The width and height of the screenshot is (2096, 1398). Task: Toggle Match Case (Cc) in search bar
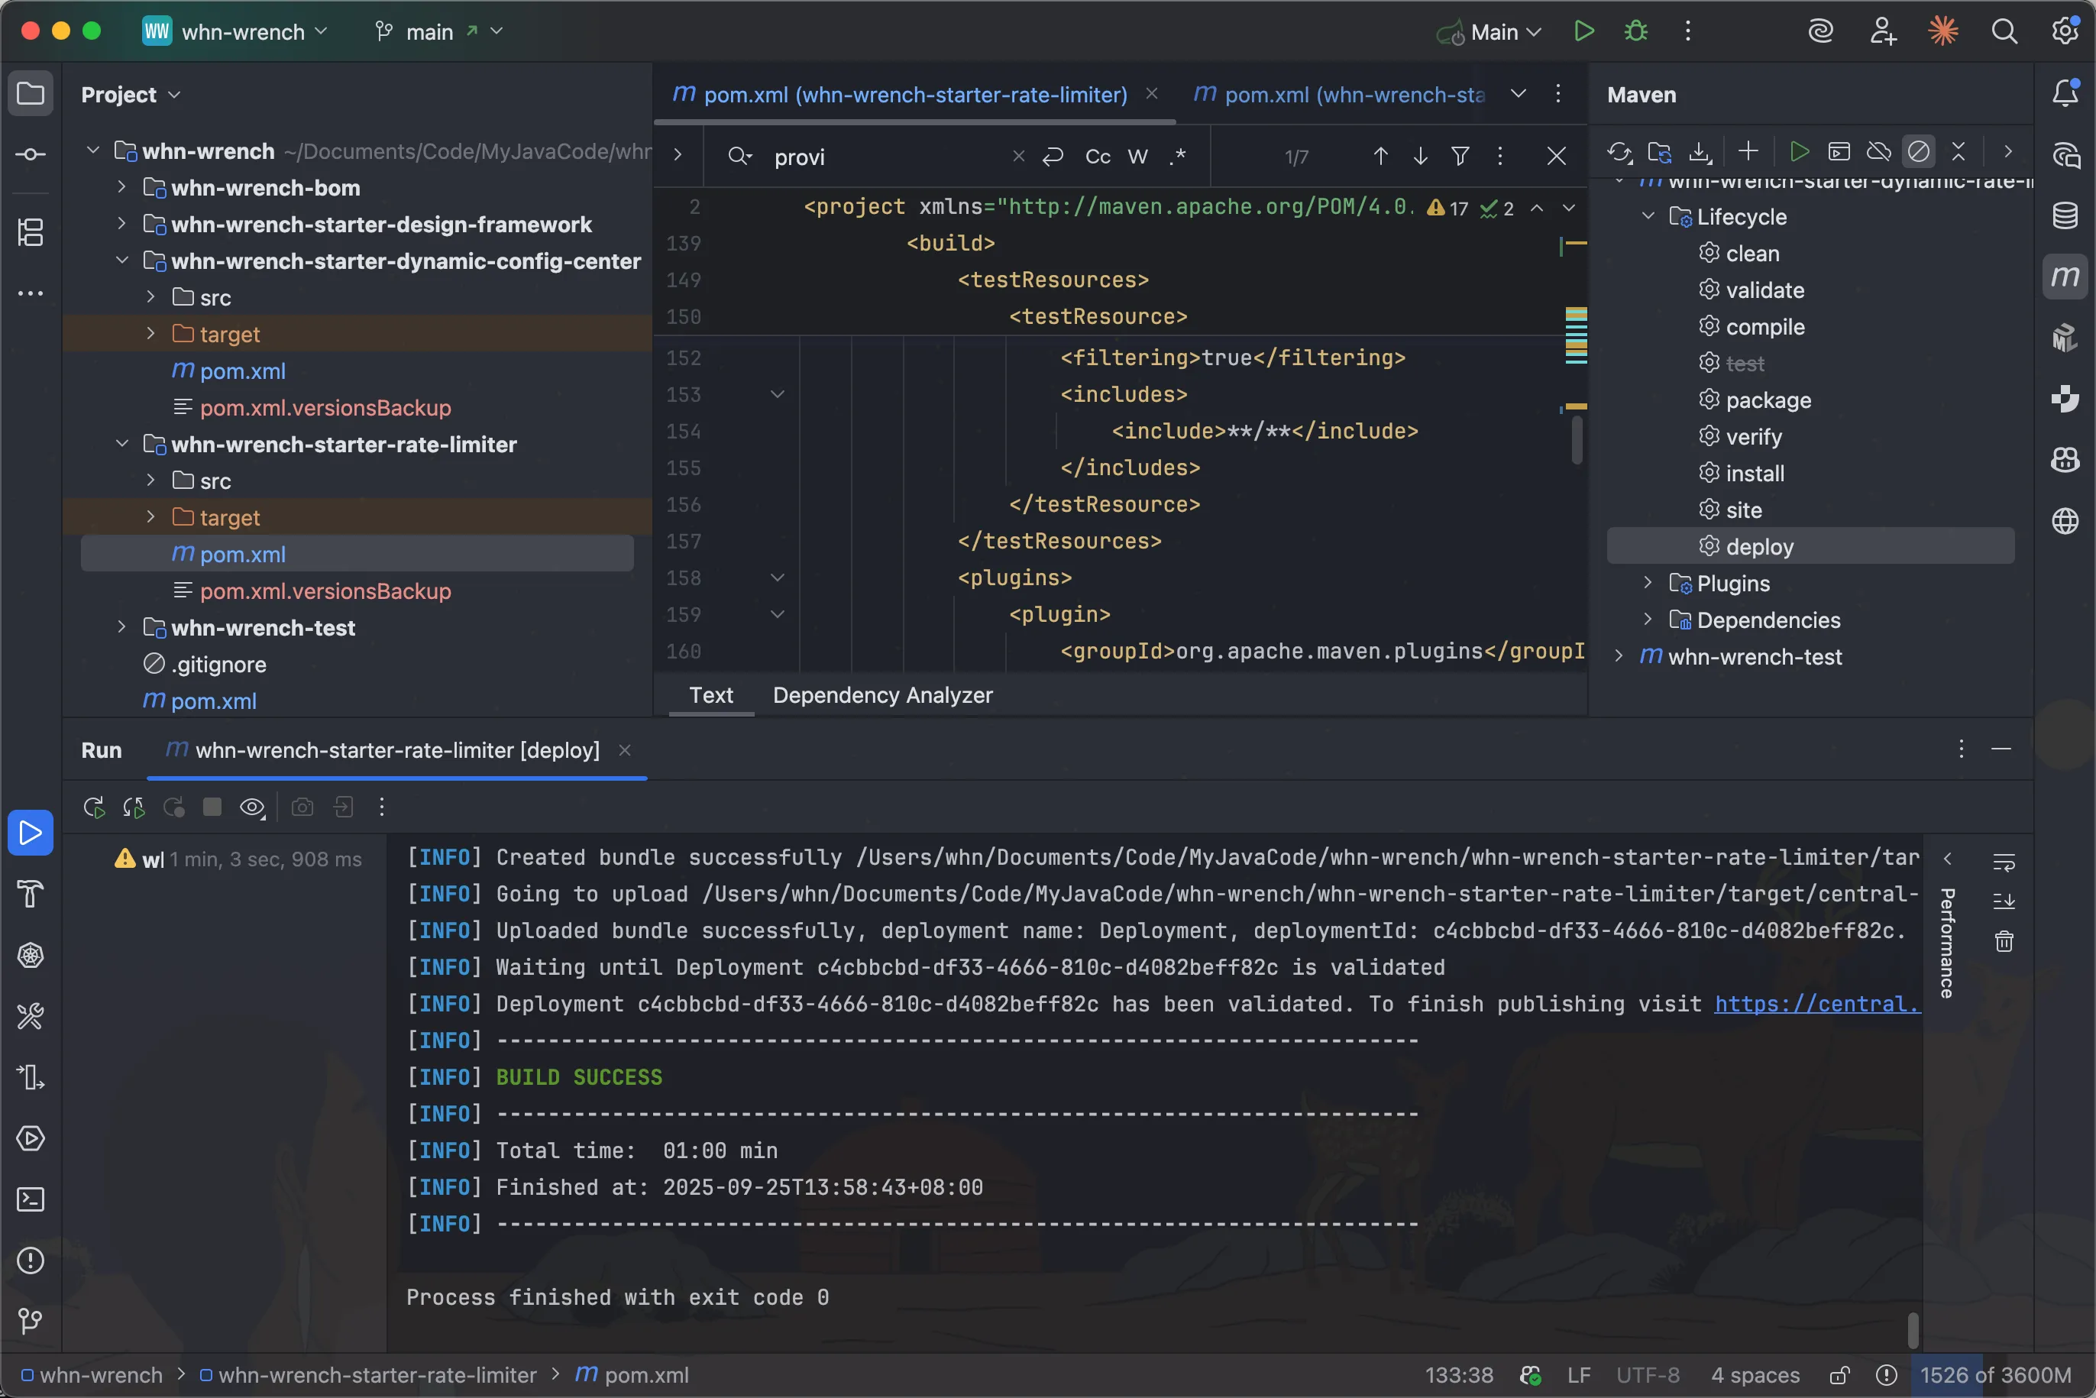pyautogui.click(x=1098, y=157)
